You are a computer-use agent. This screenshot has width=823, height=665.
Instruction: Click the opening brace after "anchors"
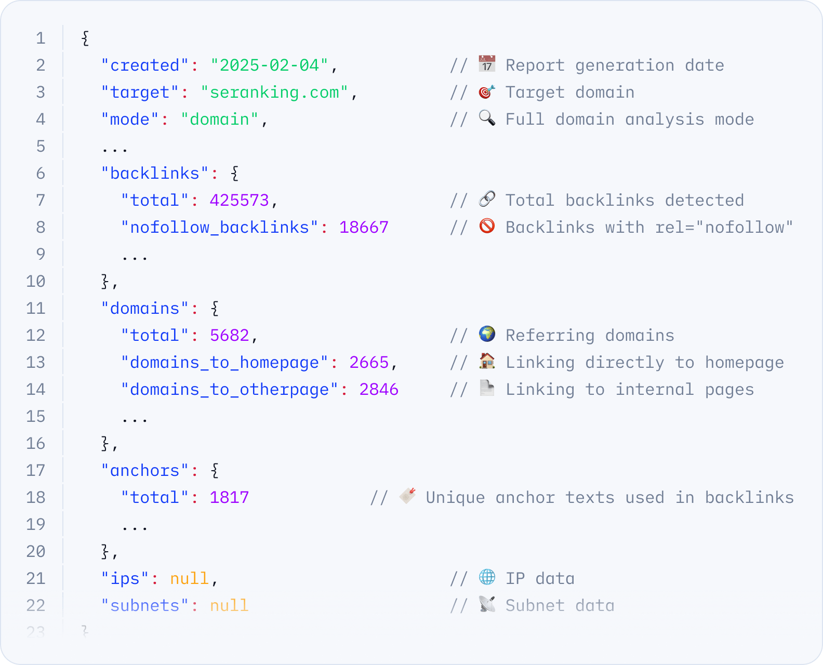[x=215, y=470]
